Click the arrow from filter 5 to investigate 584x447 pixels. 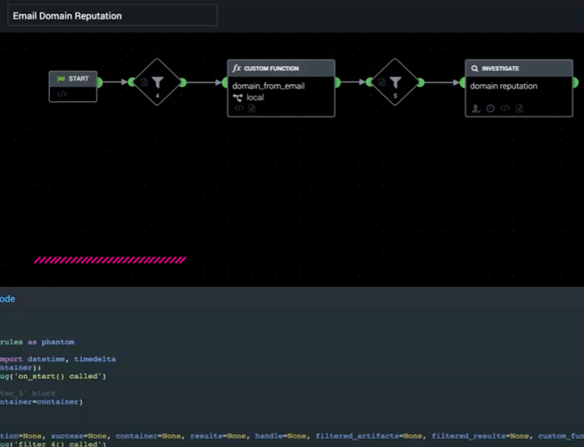[x=442, y=82]
